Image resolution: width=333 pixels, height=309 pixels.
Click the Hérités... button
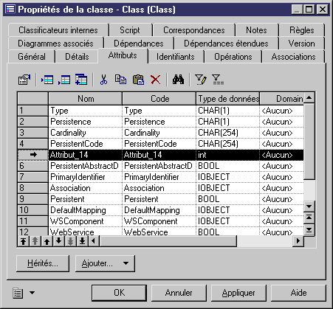pos(43,263)
